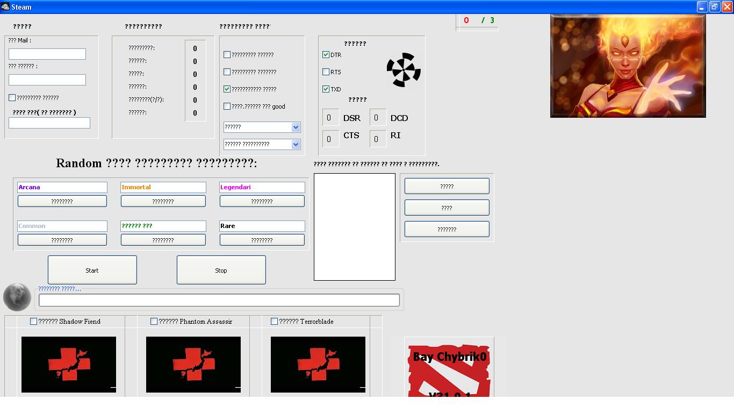734x413 pixels.
Task: Uncheck the TXD checkbox
Action: click(326, 89)
